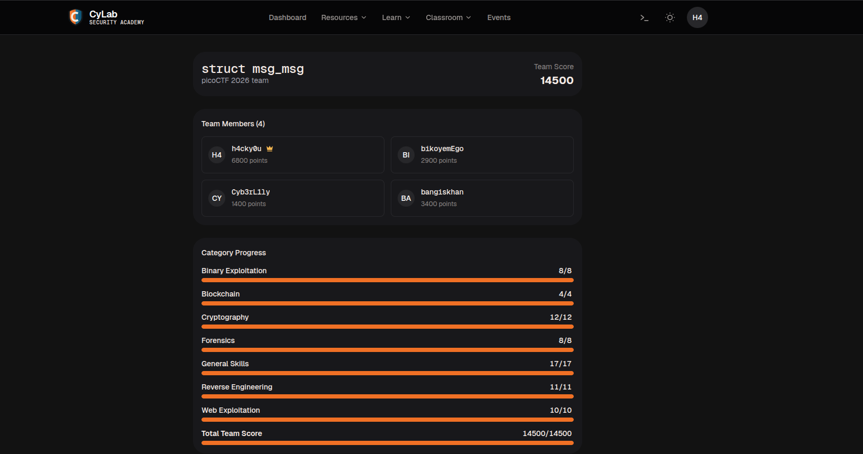The image size is (863, 454).
Task: Click the Web Exploitation progress bar
Action: 388,420
